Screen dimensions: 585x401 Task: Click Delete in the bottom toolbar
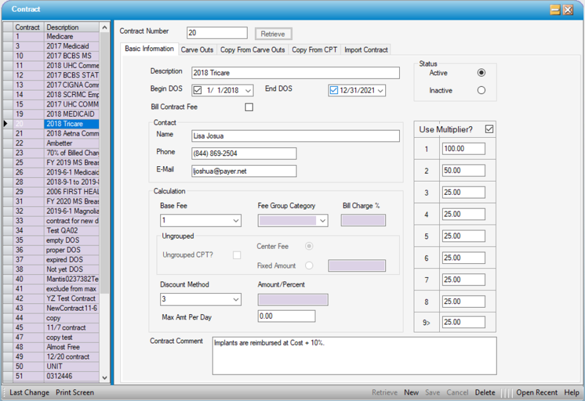point(485,393)
